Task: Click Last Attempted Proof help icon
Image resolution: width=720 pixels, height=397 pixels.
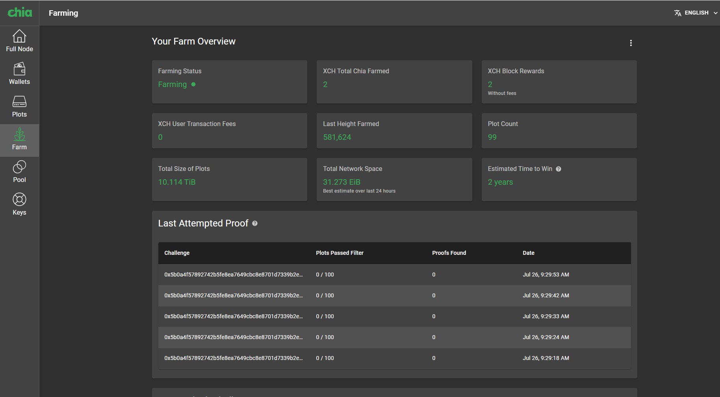Action: coord(255,223)
